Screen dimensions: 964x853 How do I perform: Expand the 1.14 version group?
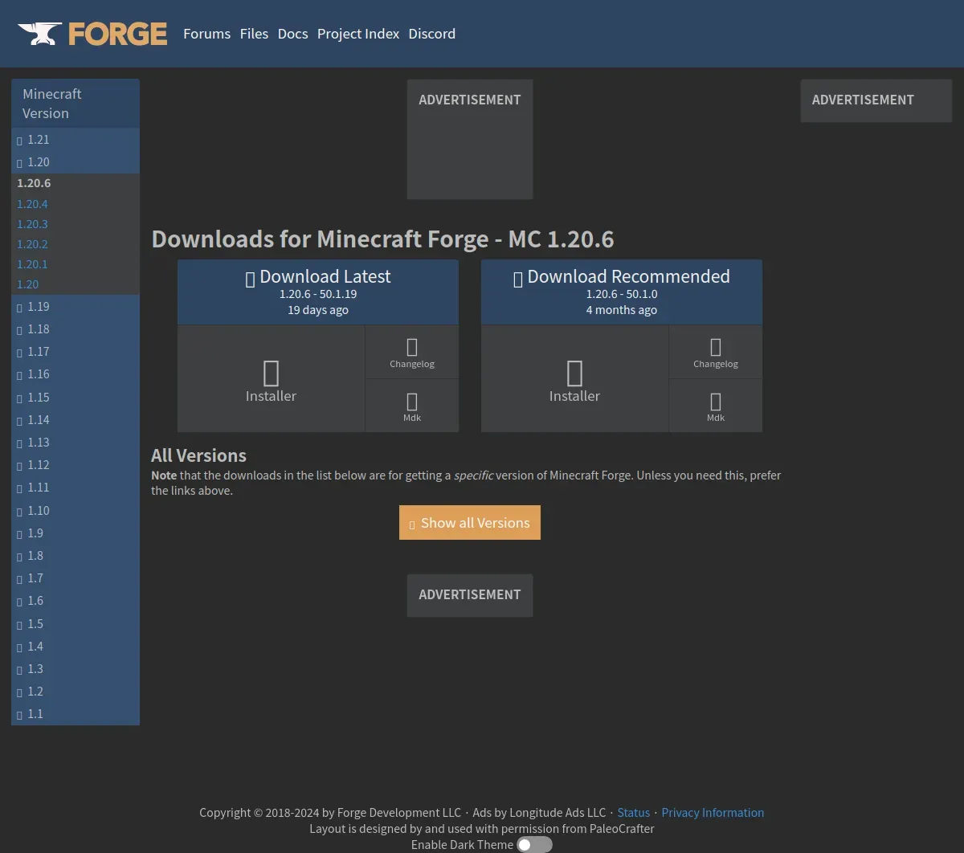pos(76,420)
